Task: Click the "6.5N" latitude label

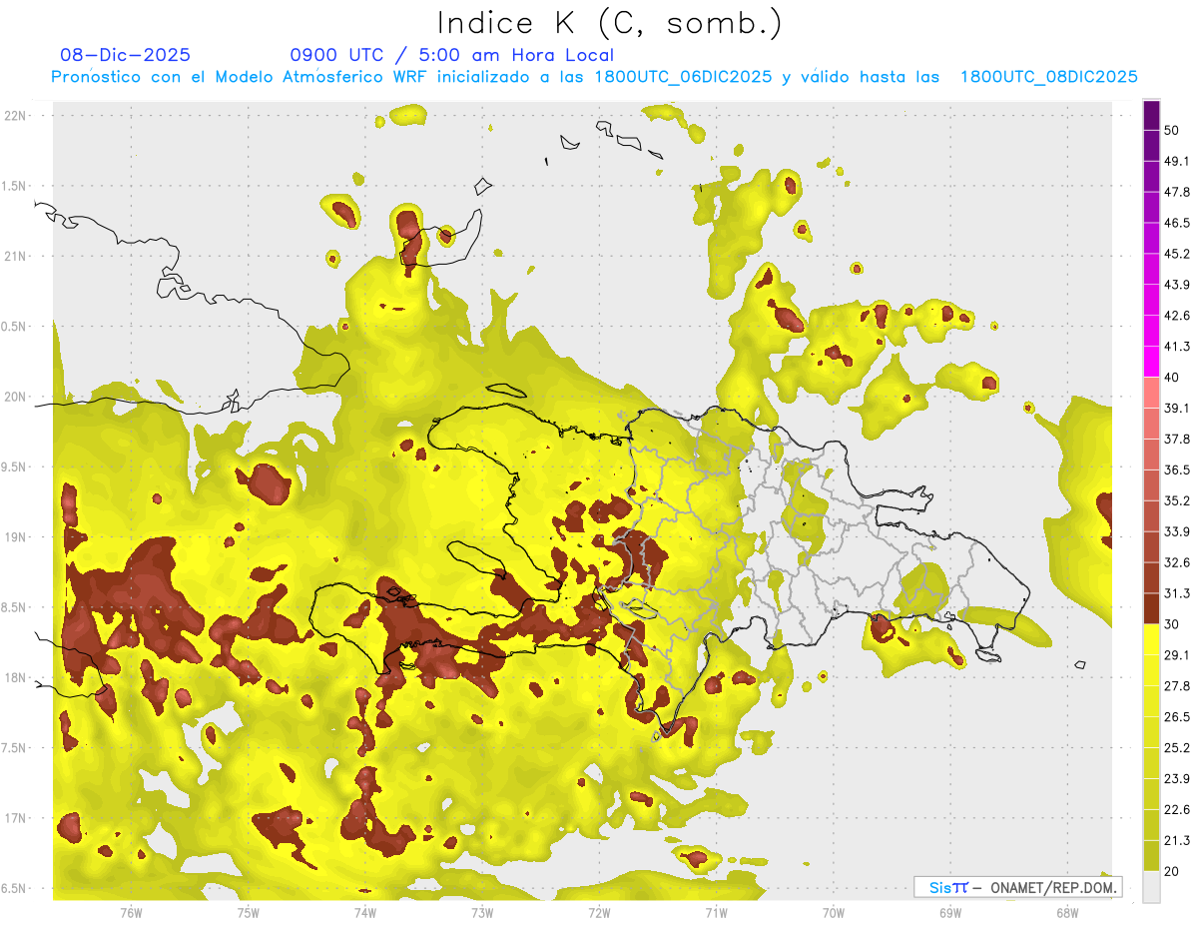Action: 15,888
